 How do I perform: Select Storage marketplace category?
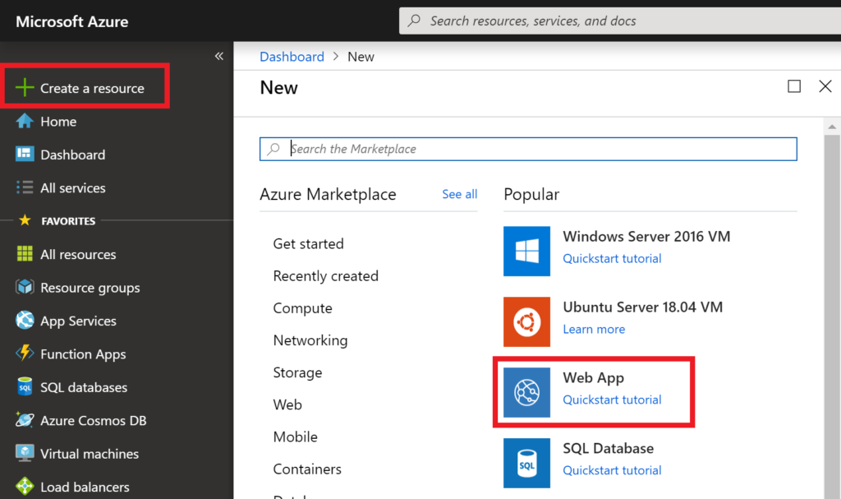tap(297, 372)
